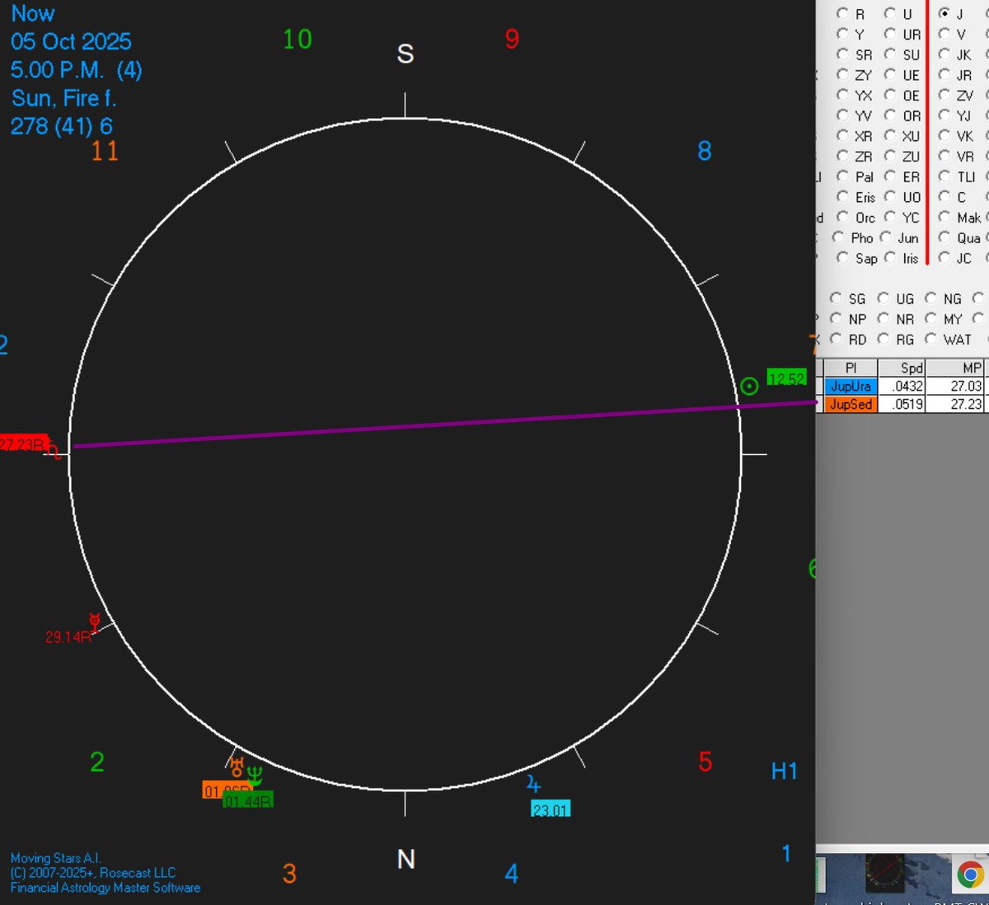Image resolution: width=989 pixels, height=905 pixels.
Task: Click the MP column header
Action: (956, 368)
